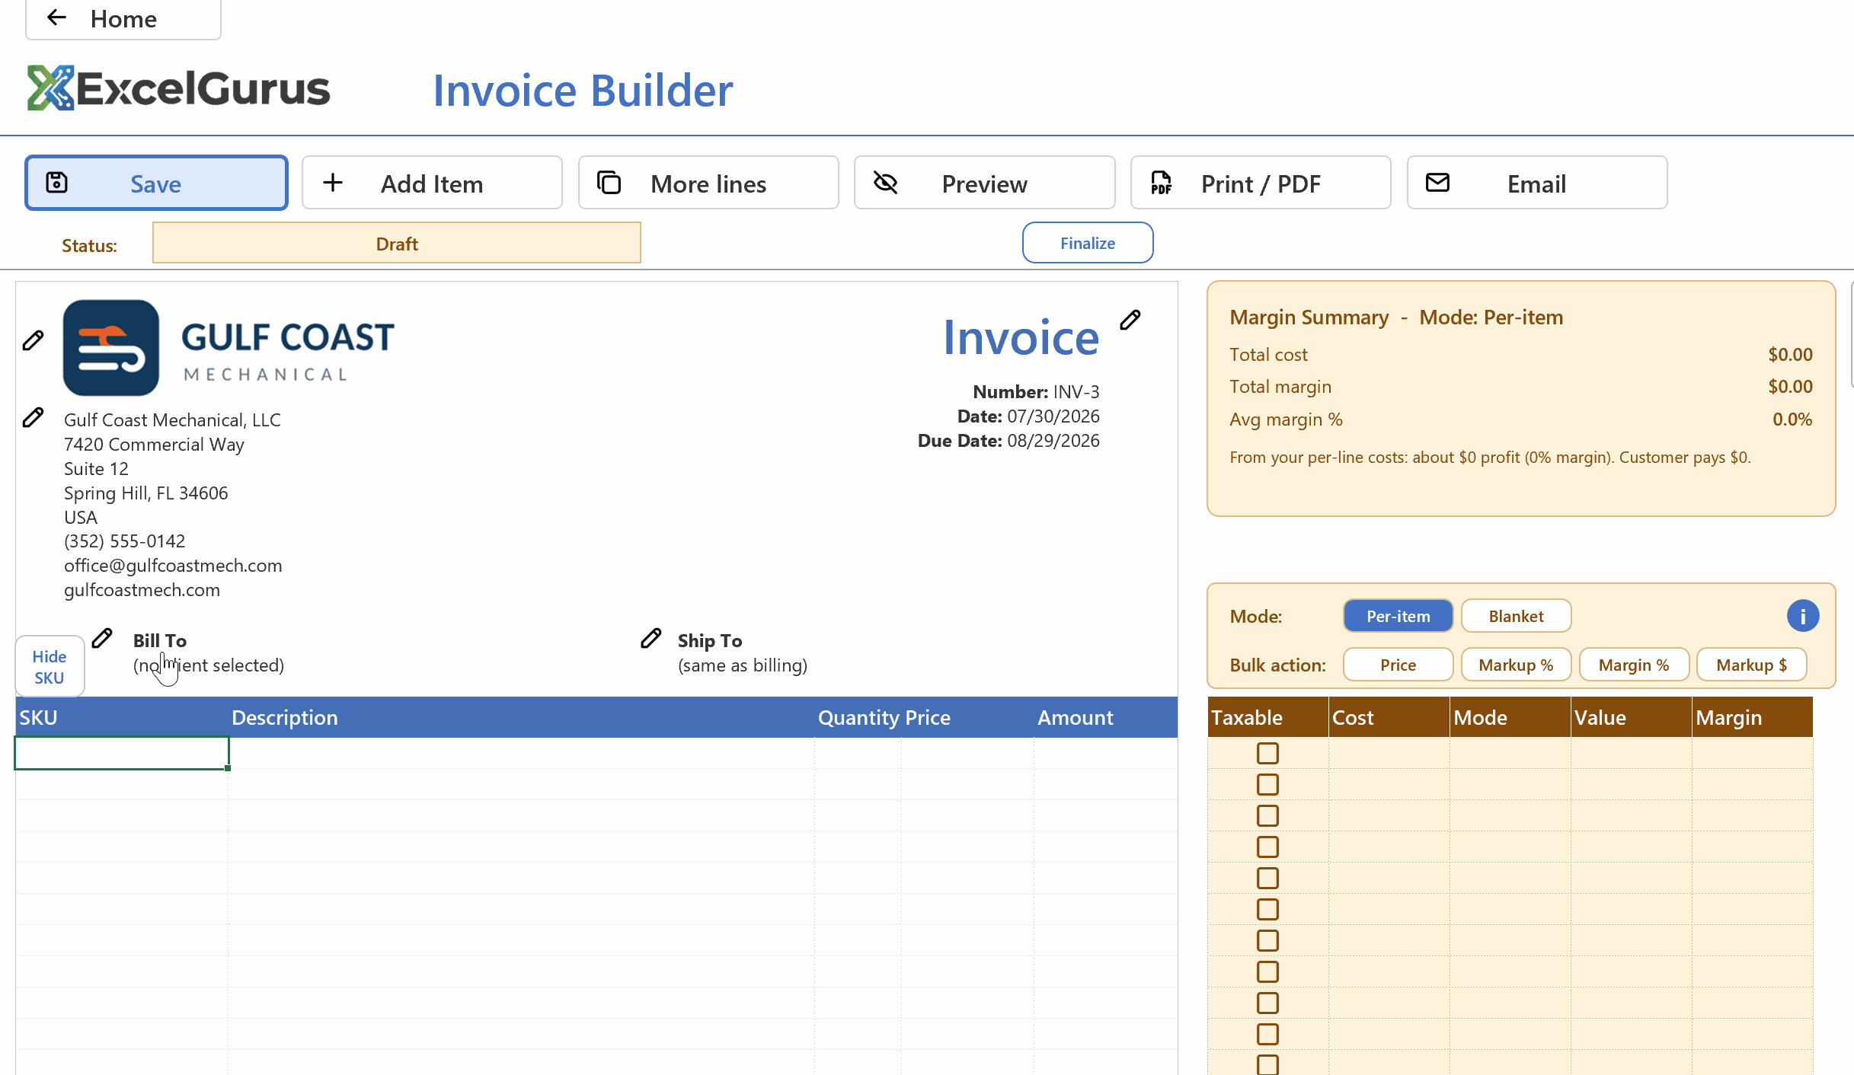Click the Description column header
Screen dimensions: 1854x1075
(x=521, y=717)
